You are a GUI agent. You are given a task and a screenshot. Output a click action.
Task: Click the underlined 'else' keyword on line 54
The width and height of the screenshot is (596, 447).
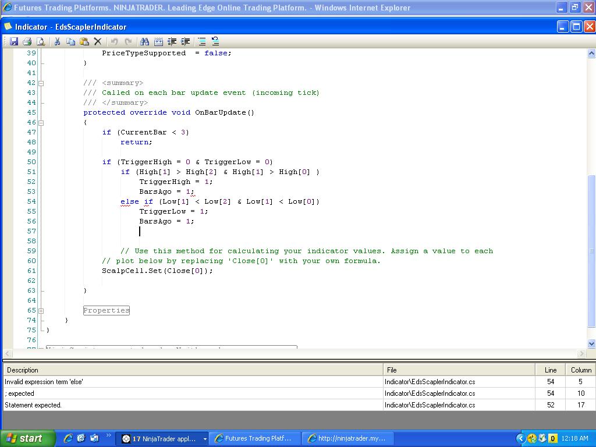pos(130,202)
